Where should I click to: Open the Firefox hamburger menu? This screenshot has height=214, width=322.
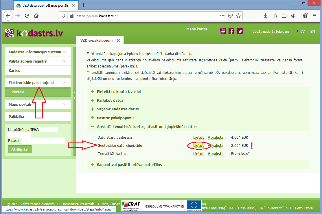point(314,16)
